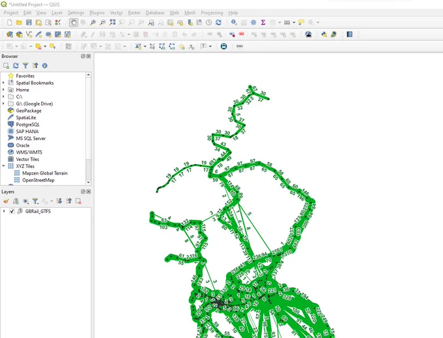The height and width of the screenshot is (338, 443).
Task: Select the Pan Map hand tool
Action: [x=74, y=22]
